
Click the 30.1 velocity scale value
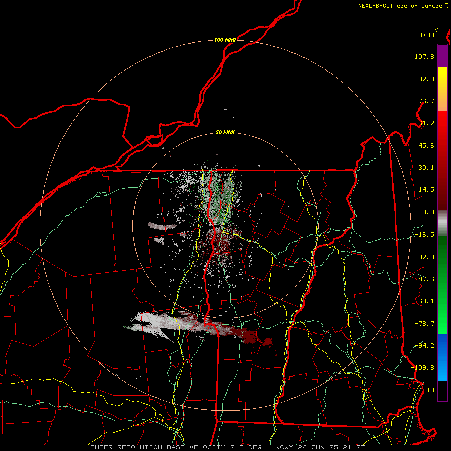426,168
